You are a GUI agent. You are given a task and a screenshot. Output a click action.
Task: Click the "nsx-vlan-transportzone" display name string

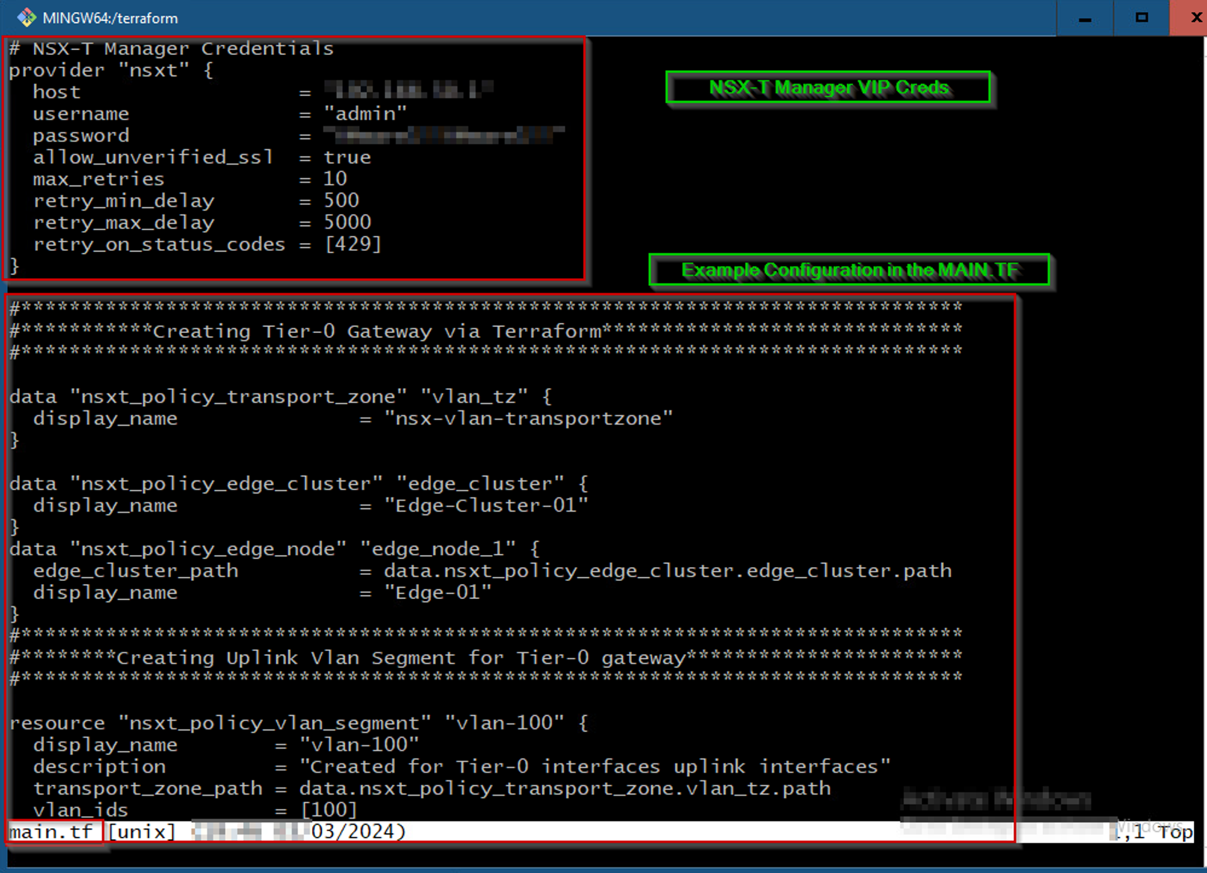[528, 419]
